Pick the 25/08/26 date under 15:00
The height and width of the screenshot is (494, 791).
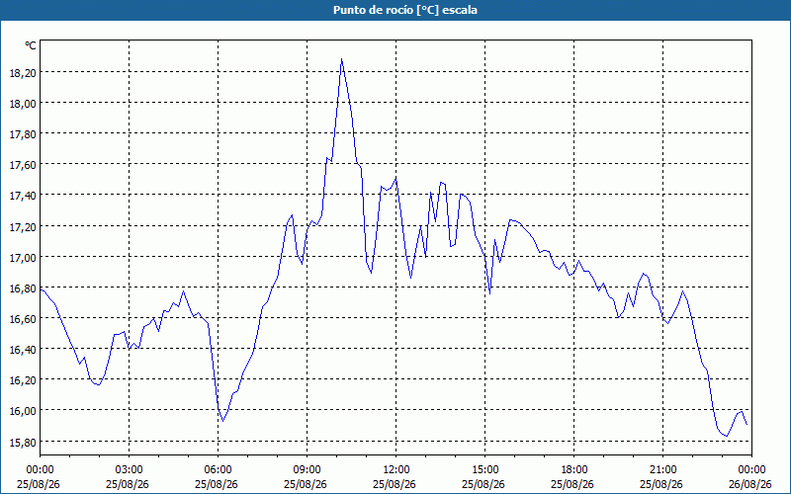pyautogui.click(x=483, y=484)
